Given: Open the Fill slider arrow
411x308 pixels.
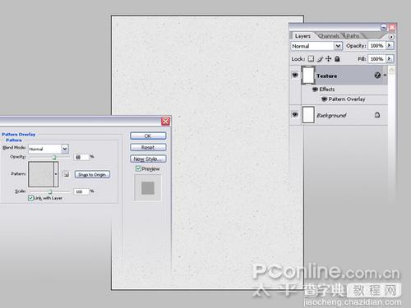Looking at the screenshot, I should point(390,58).
